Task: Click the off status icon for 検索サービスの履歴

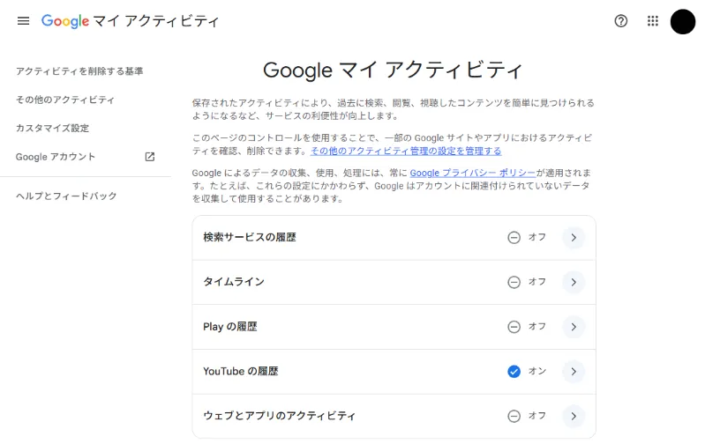Action: (x=514, y=238)
